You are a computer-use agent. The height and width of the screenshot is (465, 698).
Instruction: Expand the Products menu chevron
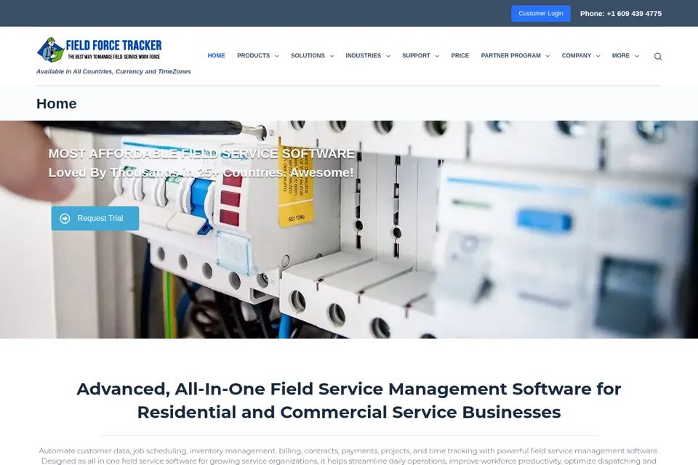(276, 56)
